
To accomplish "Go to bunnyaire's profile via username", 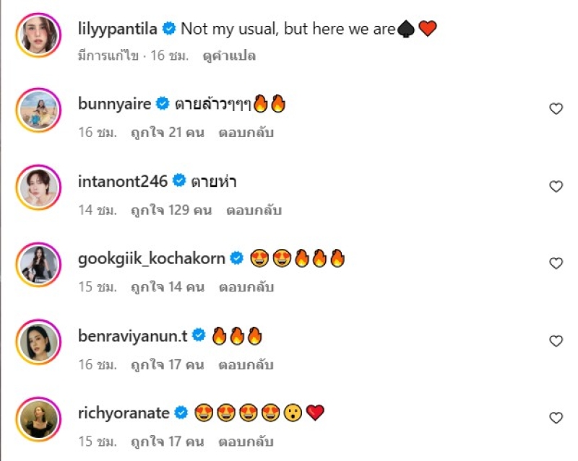I will [114, 104].
